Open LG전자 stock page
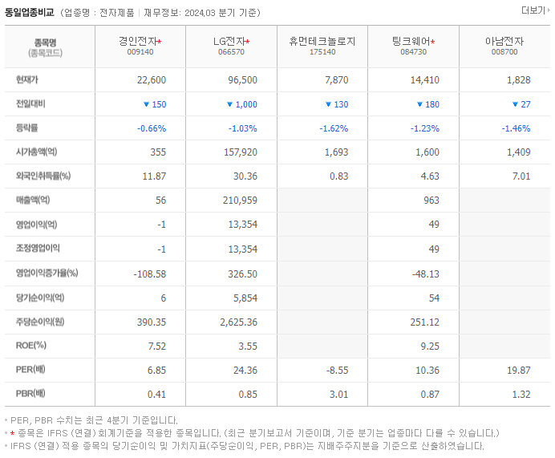This screenshot has height=458, width=555. pyautogui.click(x=229, y=42)
